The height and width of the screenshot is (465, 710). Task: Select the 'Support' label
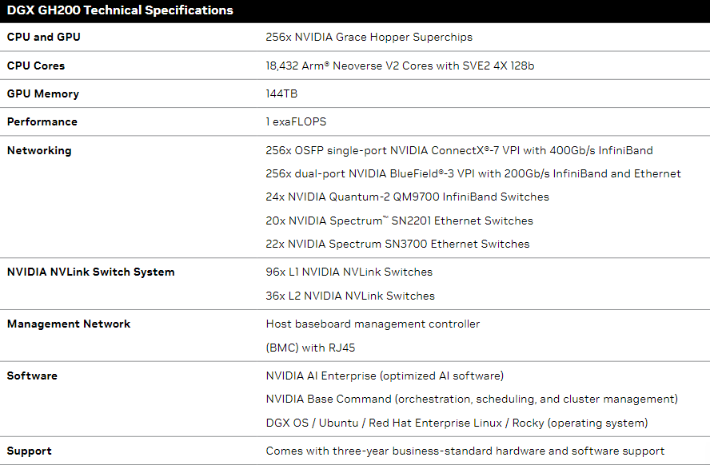[30, 451]
